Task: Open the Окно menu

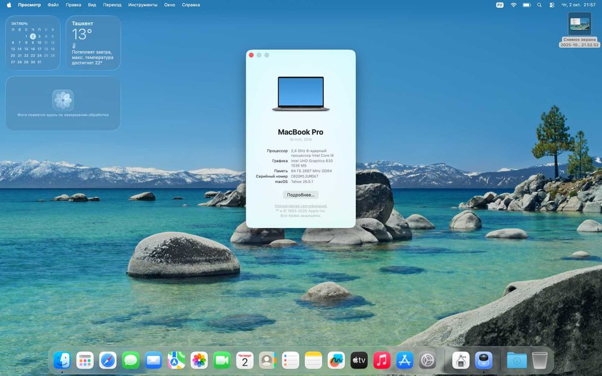Action: coord(169,5)
